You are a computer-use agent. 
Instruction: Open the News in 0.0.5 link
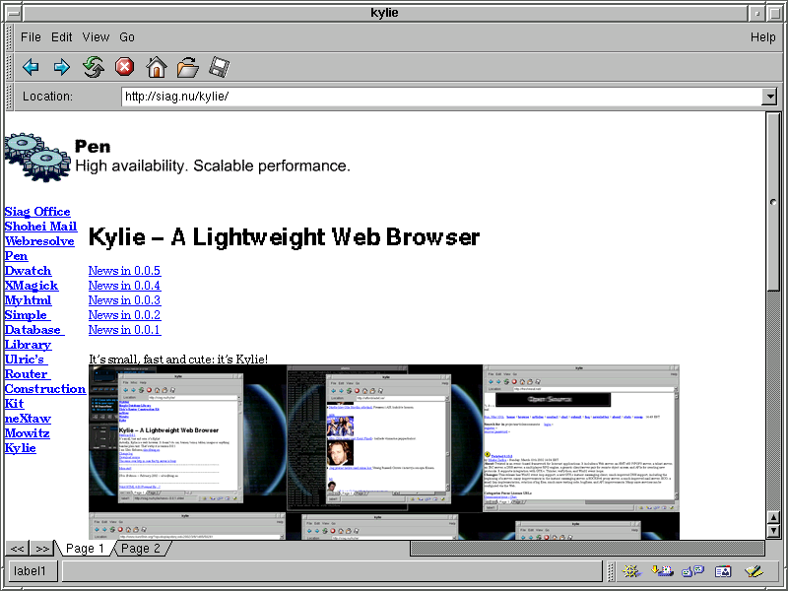click(x=125, y=271)
